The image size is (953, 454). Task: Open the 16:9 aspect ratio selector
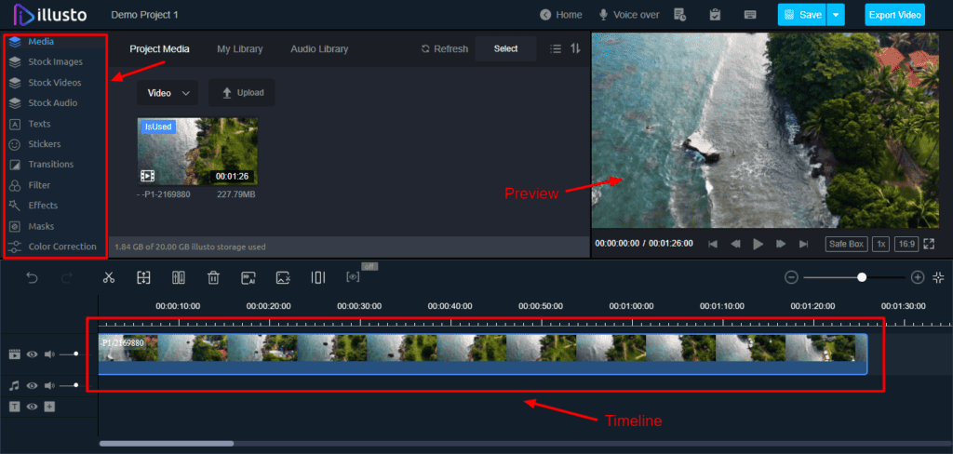(906, 244)
